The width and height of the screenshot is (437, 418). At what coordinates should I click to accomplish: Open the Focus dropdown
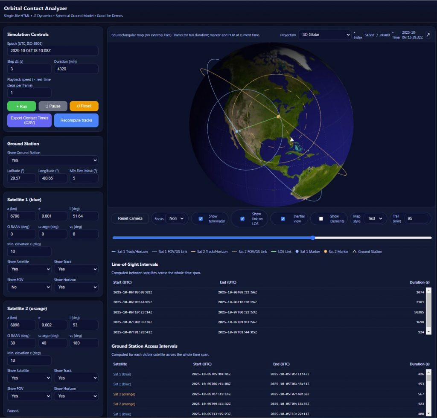pos(176,219)
